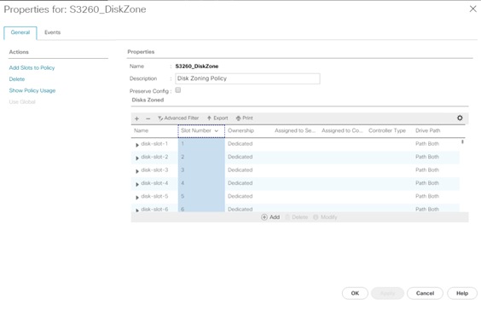Click the minus icon in Disks Zoned toolbar
This screenshot has height=311, width=481.
pyautogui.click(x=148, y=118)
